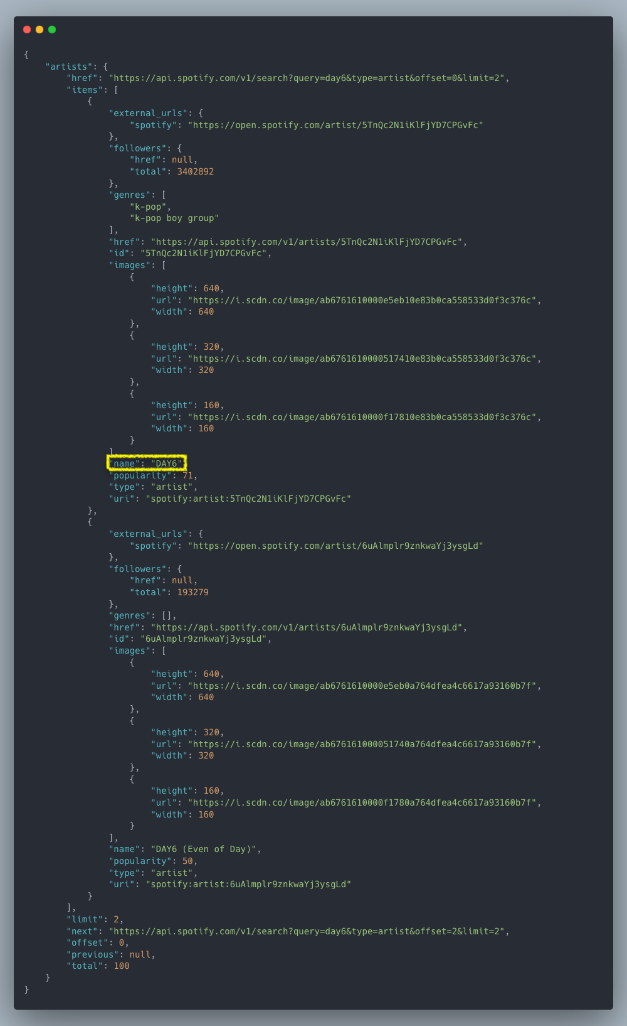Select the followers total value 3402892
627x1026 pixels.
click(196, 171)
